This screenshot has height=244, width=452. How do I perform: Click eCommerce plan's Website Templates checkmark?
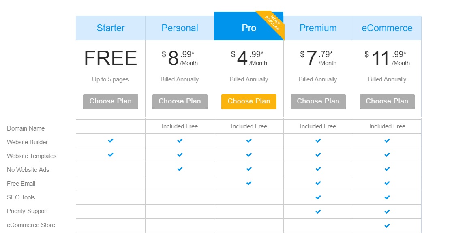click(x=387, y=155)
